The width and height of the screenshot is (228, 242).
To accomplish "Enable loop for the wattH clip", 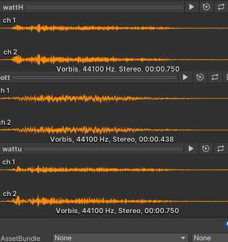I will (x=221, y=7).
